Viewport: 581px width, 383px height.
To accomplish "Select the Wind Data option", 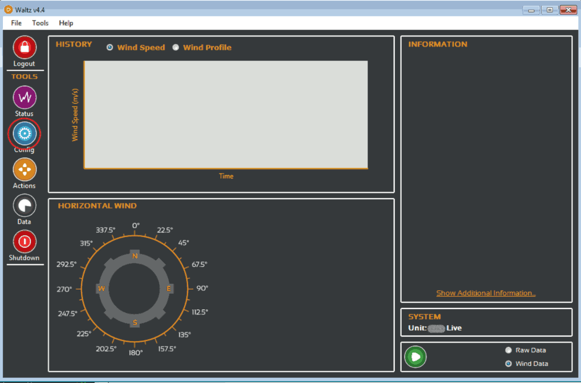I will (508, 364).
